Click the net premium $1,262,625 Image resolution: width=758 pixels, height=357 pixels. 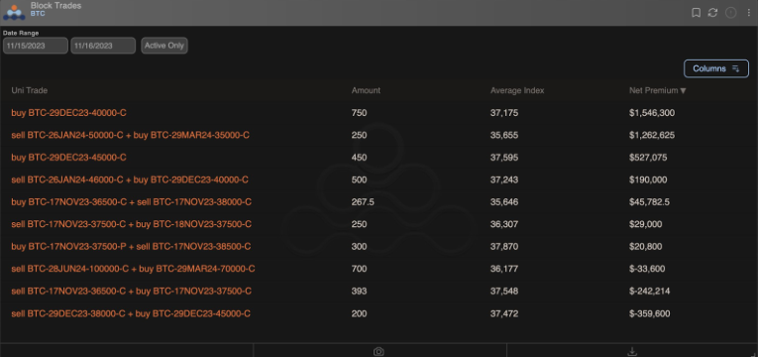[652, 135]
